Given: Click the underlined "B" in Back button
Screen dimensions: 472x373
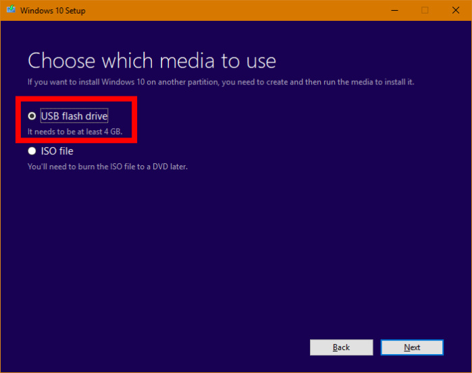Looking at the screenshot, I should click(x=335, y=347).
